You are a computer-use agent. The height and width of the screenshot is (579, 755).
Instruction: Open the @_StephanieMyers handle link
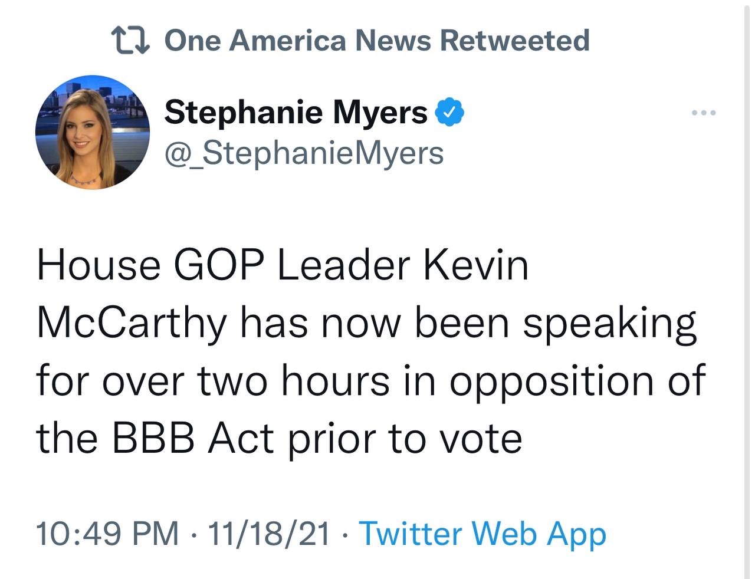[304, 153]
